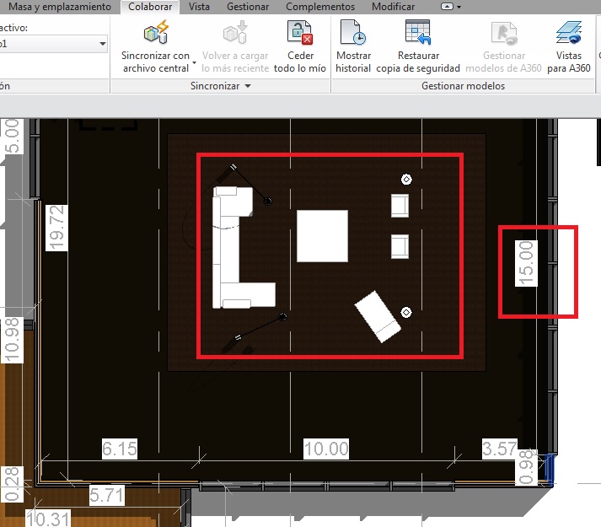Click the square coffee table in plan

pyautogui.click(x=322, y=236)
